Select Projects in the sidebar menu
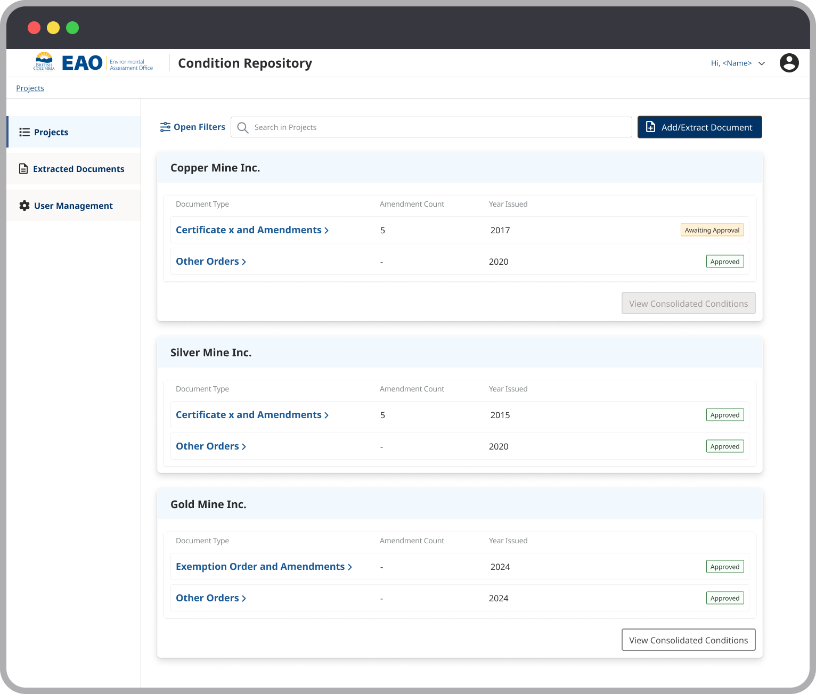The width and height of the screenshot is (816, 694). click(x=74, y=132)
